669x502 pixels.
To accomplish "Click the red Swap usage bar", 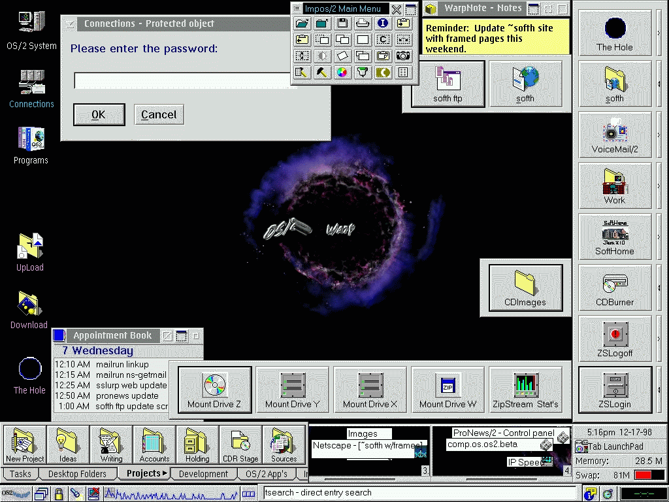I will (x=643, y=475).
